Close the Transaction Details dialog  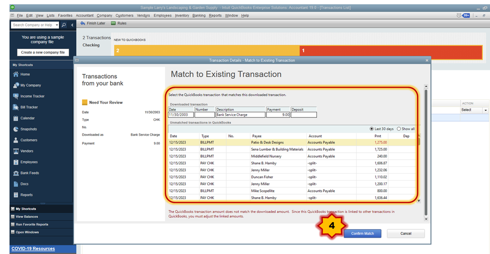click(427, 61)
